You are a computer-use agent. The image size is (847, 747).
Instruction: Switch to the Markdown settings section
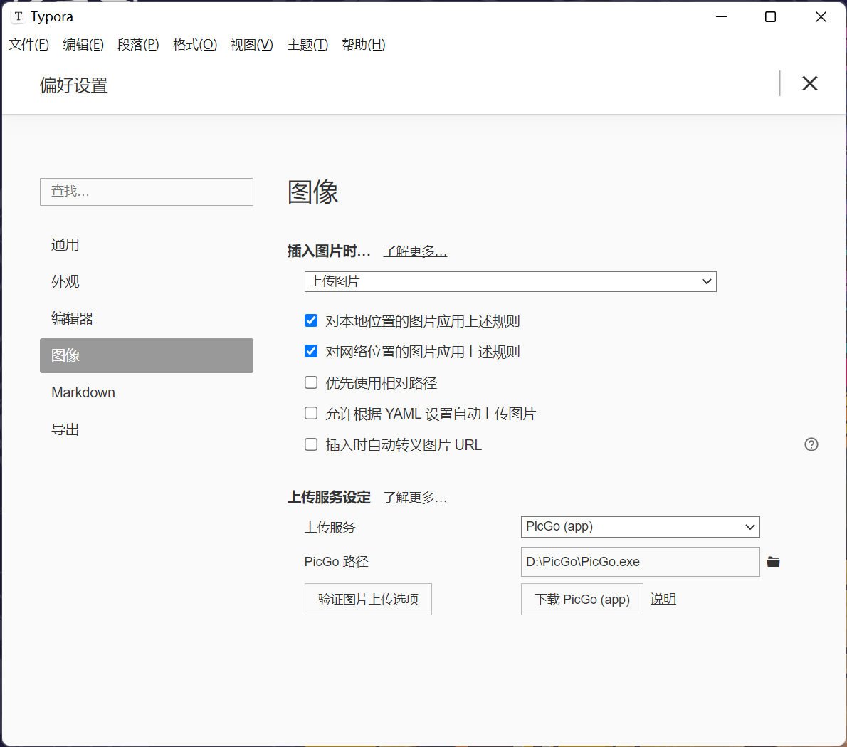tap(83, 392)
